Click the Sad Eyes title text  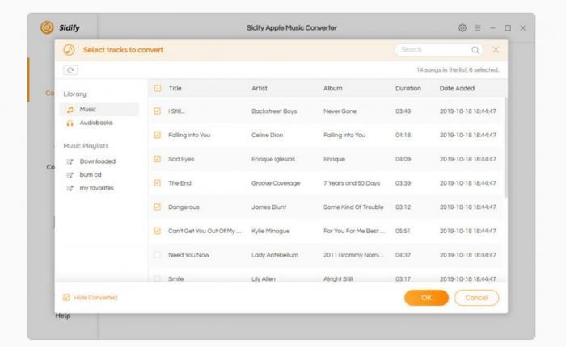181,159
